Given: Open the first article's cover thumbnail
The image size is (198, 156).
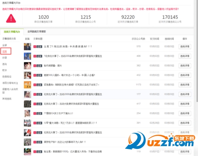Looking at the screenshot, I should coord(27,47).
